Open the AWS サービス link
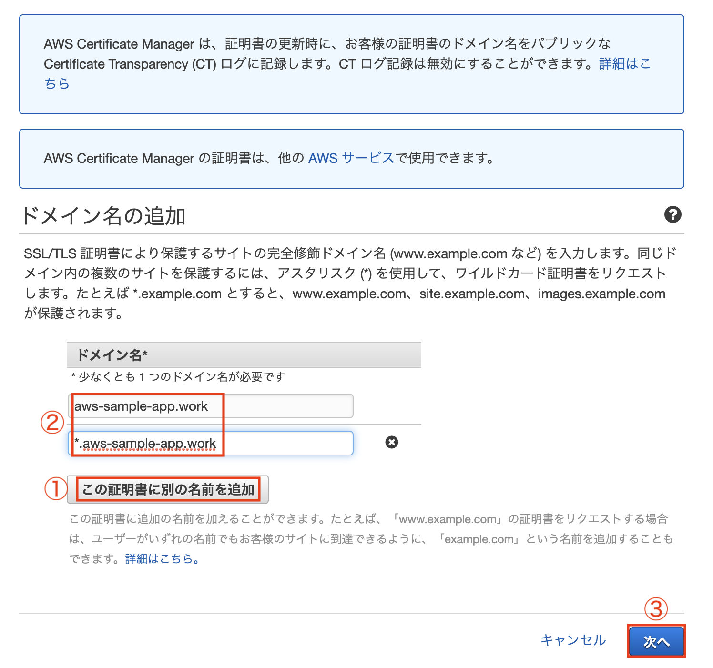Viewport: 713px width, 668px height. (x=351, y=158)
